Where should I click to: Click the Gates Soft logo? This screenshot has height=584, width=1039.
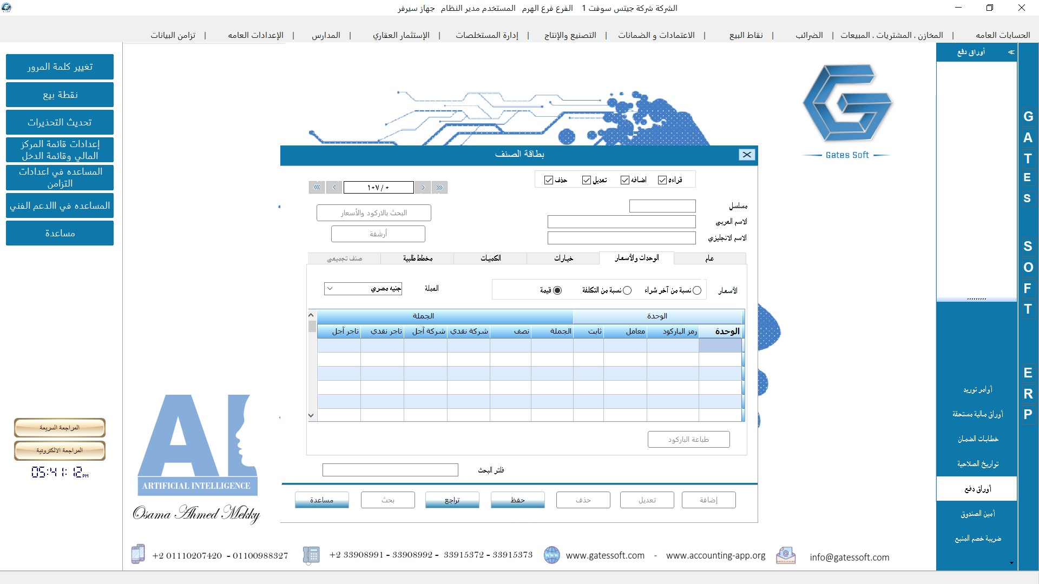pos(847,111)
